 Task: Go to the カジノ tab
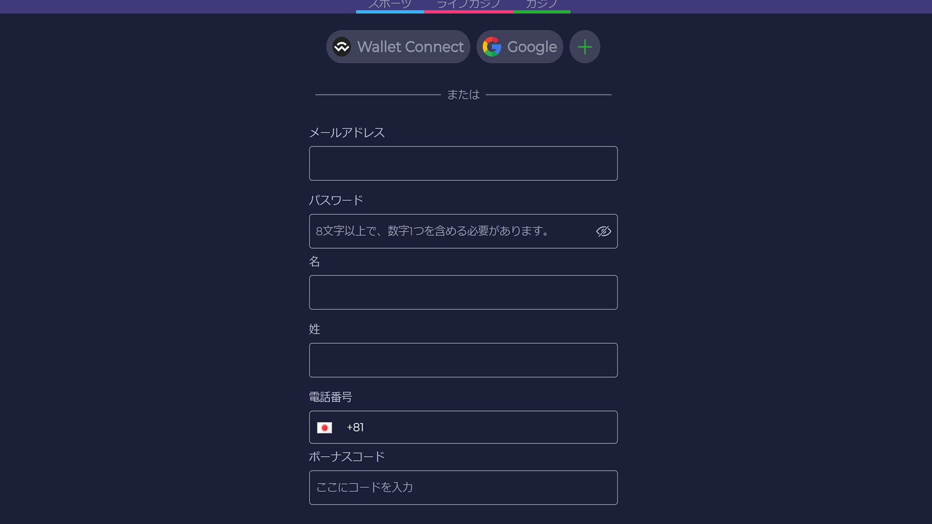coord(542,5)
